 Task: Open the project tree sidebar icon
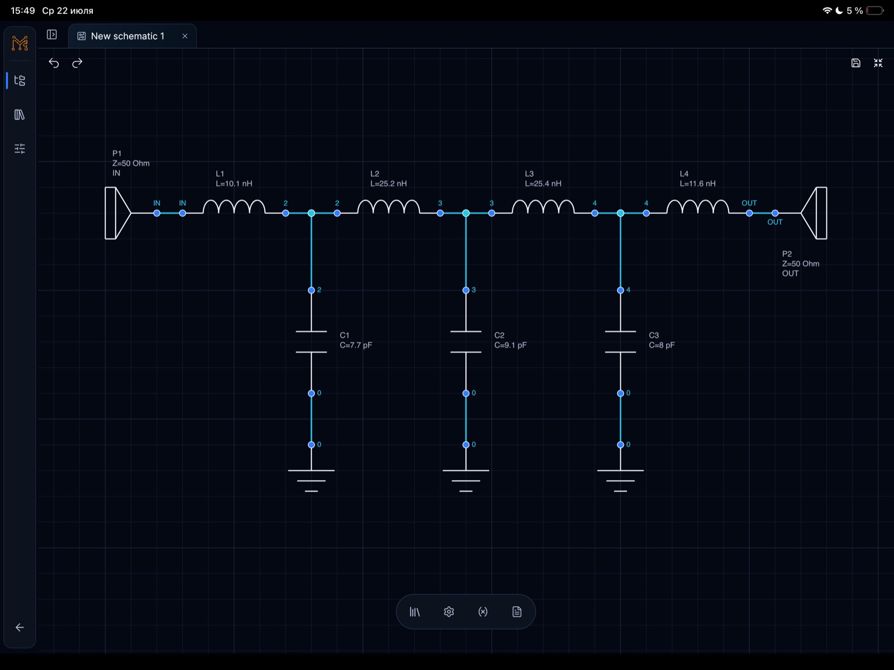coord(20,80)
